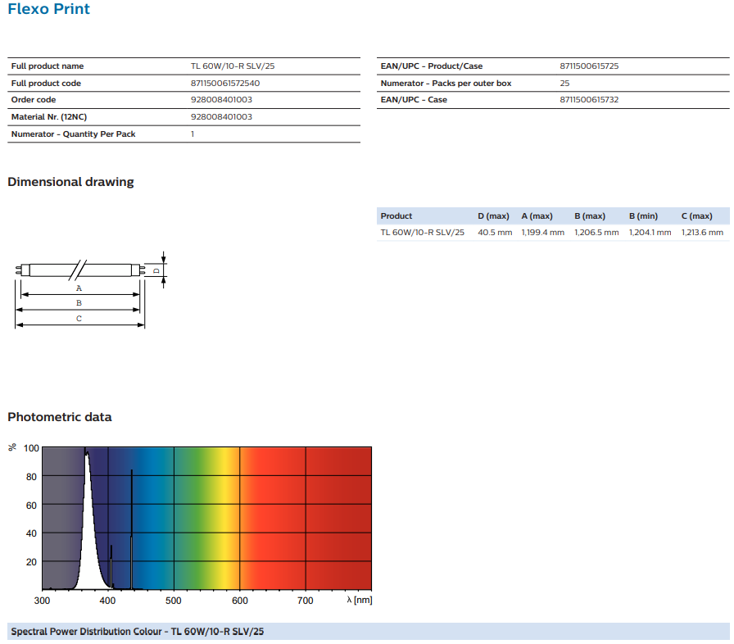The width and height of the screenshot is (734, 644).
Task: Click the EAN/UPC - Case label
Action: tap(414, 100)
